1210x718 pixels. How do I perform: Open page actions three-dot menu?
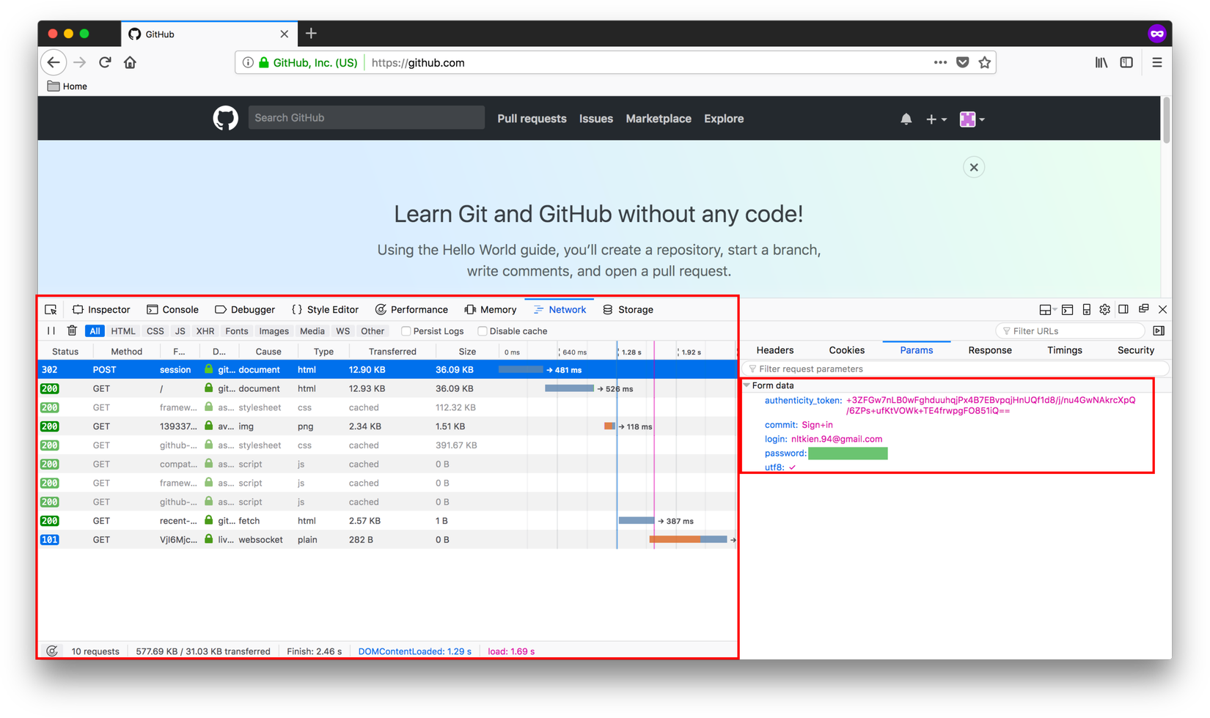pos(940,62)
